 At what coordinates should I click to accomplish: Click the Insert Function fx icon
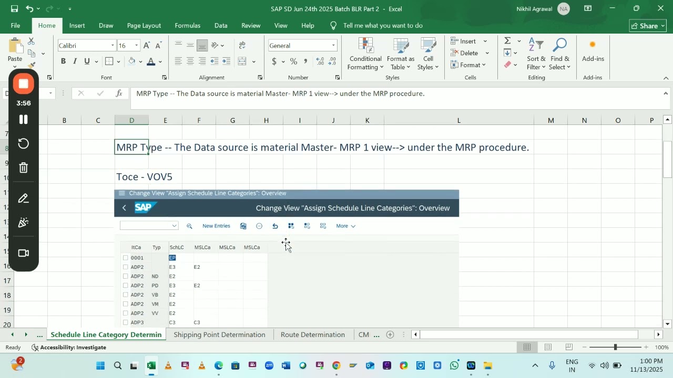click(x=119, y=93)
